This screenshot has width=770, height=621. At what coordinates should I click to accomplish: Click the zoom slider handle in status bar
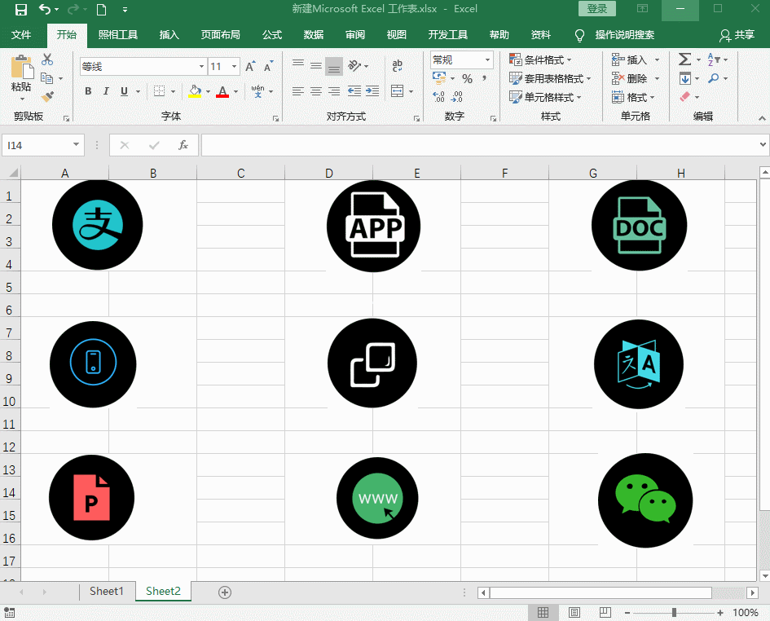pyautogui.click(x=674, y=612)
